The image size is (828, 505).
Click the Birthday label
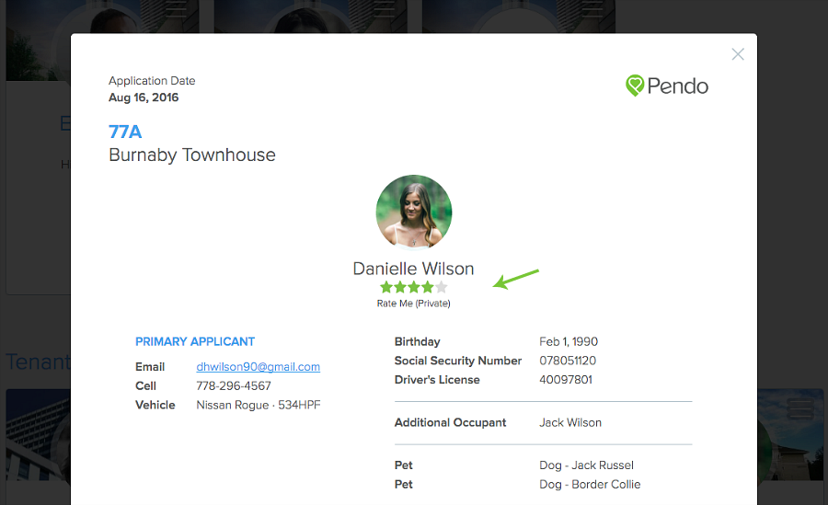[417, 342]
